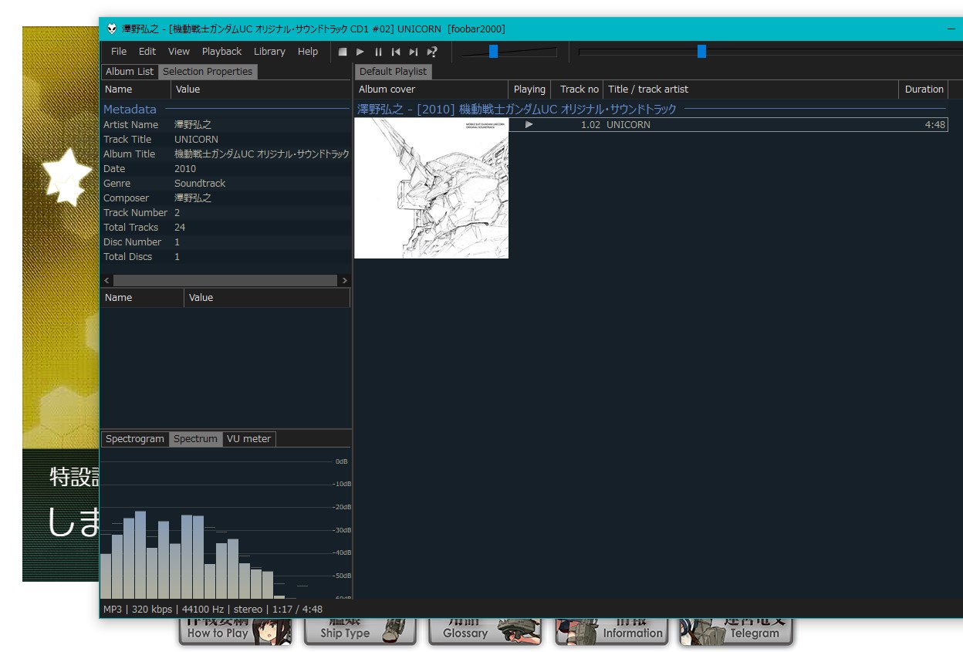
Task: Click the right arrow of the properties scrollbar
Action: tap(344, 280)
